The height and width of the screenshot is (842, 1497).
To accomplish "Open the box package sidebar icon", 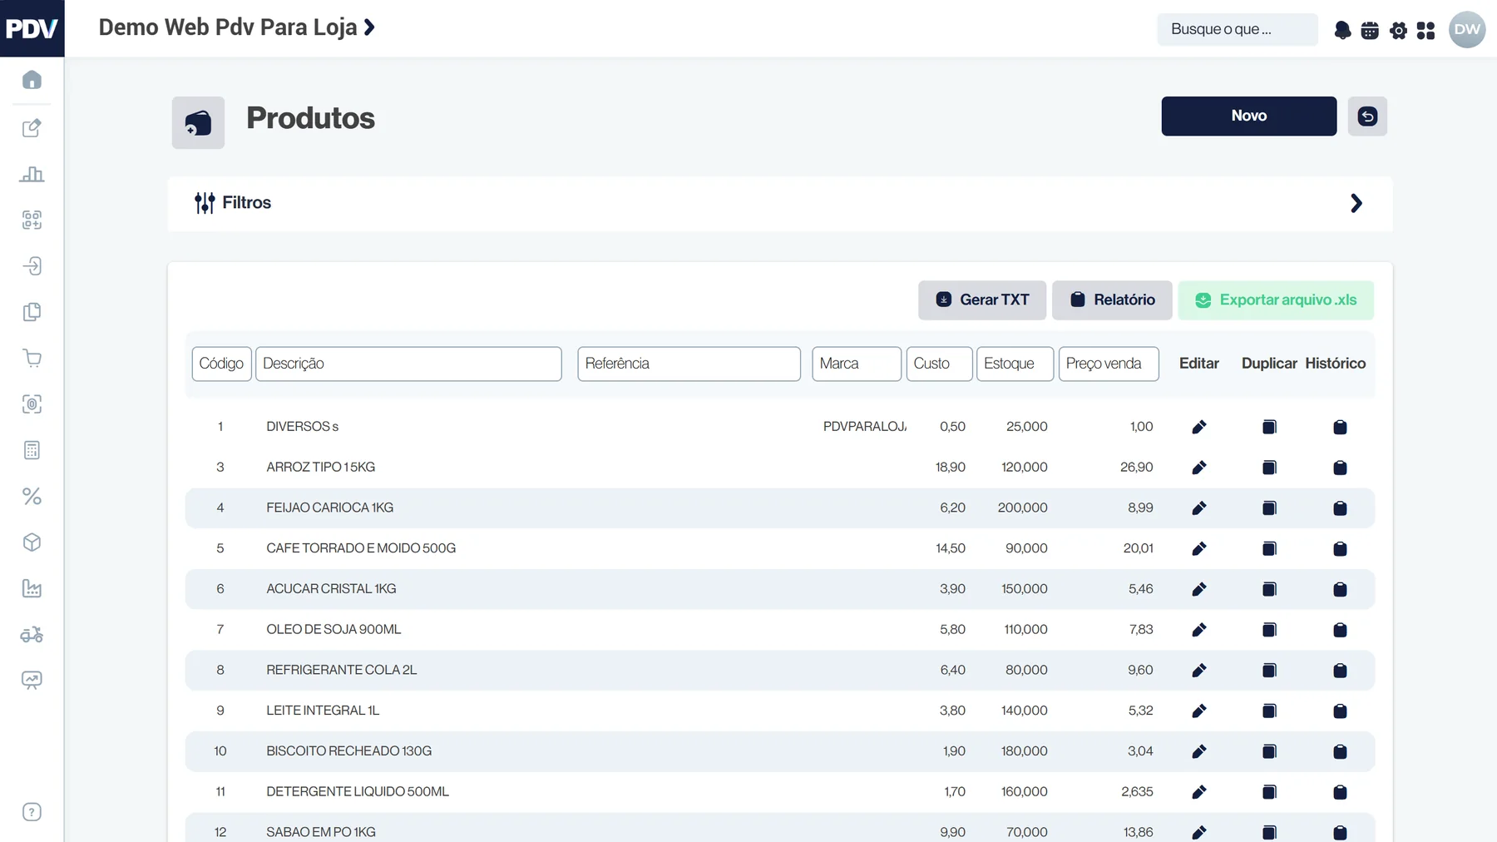I will (32, 542).
